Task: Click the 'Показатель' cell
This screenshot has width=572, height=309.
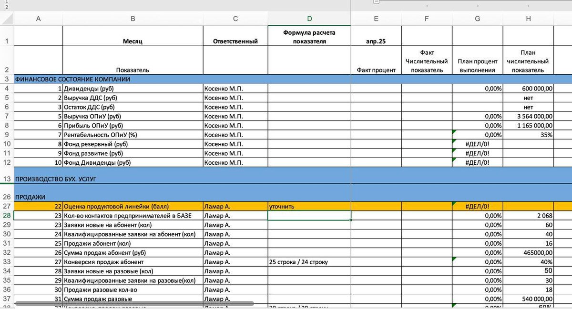Action: pyautogui.click(x=133, y=60)
